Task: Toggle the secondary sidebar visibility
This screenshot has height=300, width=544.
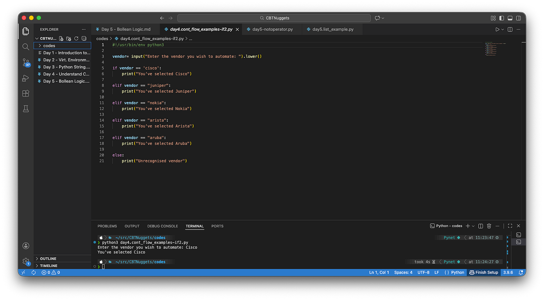Action: point(519,18)
